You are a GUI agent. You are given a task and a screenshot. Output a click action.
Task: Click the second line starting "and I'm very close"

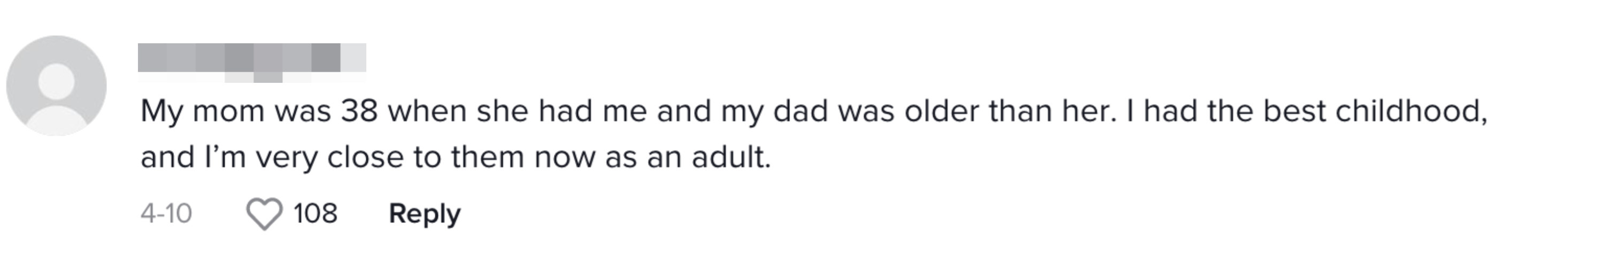456,158
